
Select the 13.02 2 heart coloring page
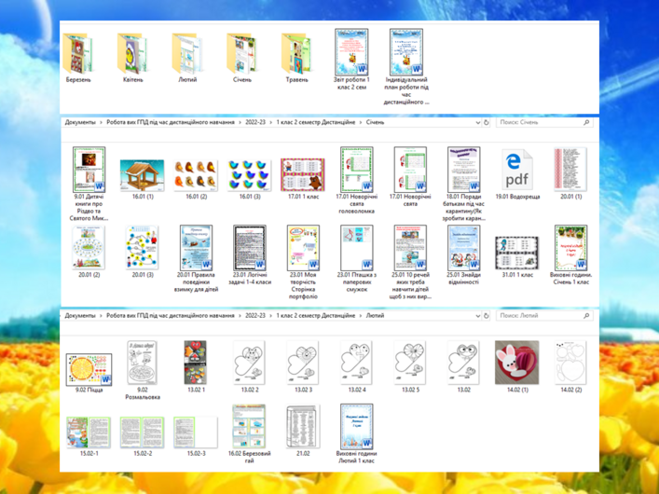(x=249, y=363)
